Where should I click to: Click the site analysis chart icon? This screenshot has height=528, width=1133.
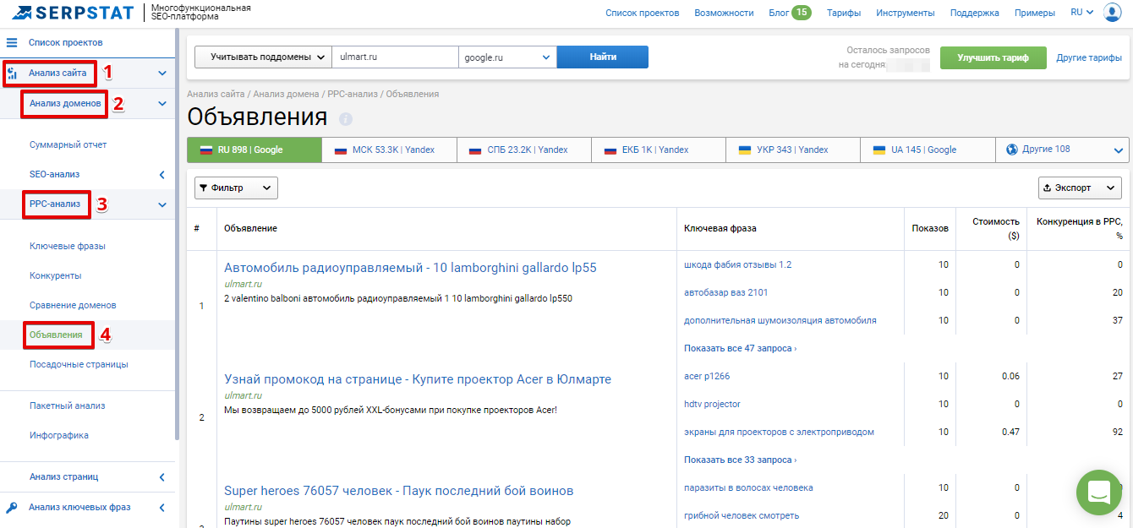12,73
